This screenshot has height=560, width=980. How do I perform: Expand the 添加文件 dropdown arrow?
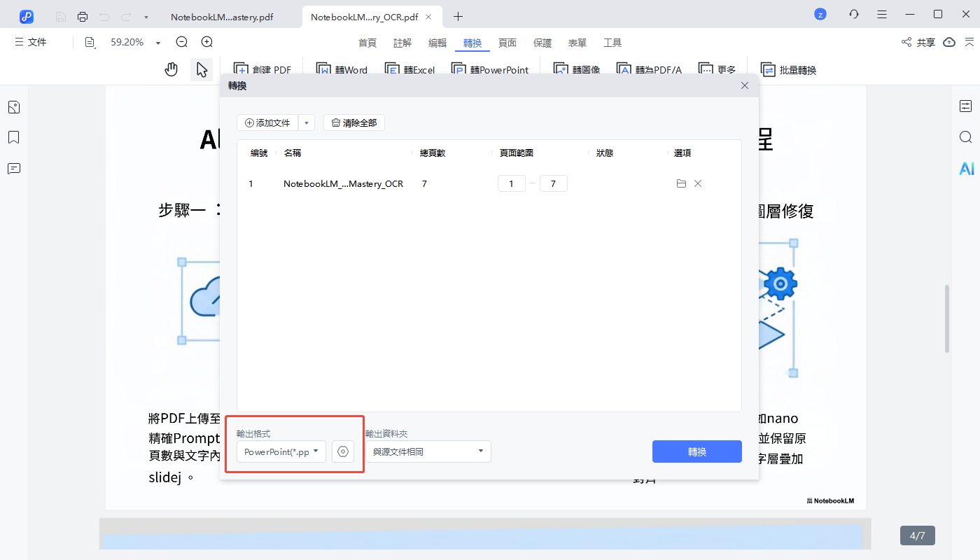pos(306,122)
